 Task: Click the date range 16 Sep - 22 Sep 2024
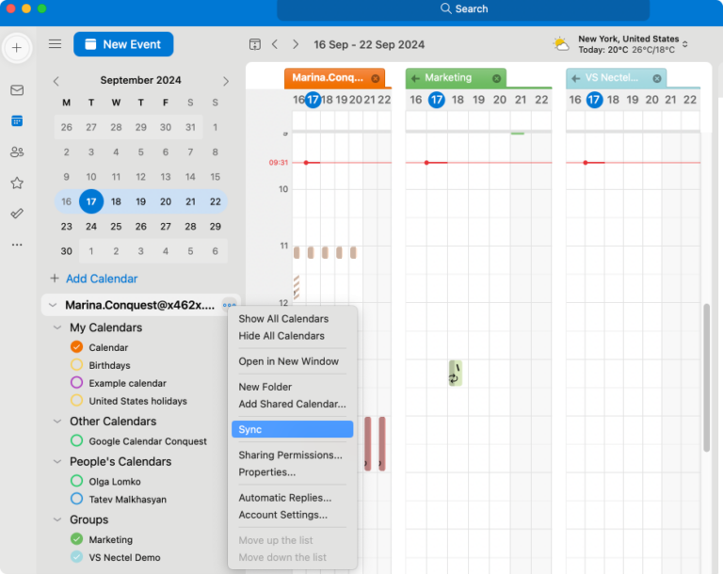(x=369, y=44)
